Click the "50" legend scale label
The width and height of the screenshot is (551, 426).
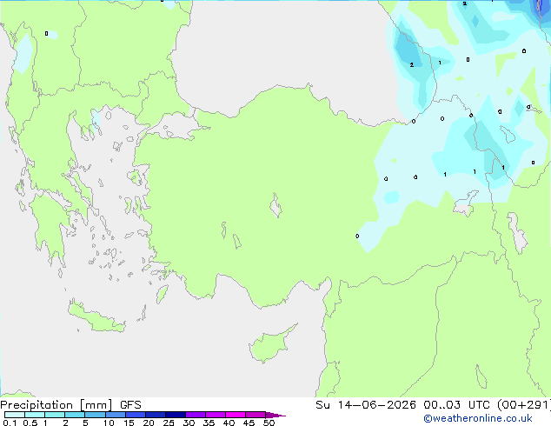269,423
